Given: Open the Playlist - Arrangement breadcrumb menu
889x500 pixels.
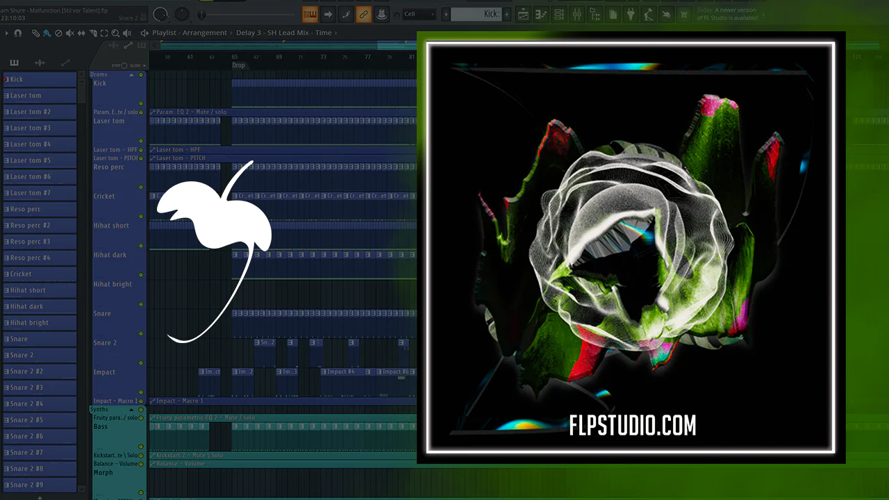Looking at the screenshot, I should click(189, 33).
